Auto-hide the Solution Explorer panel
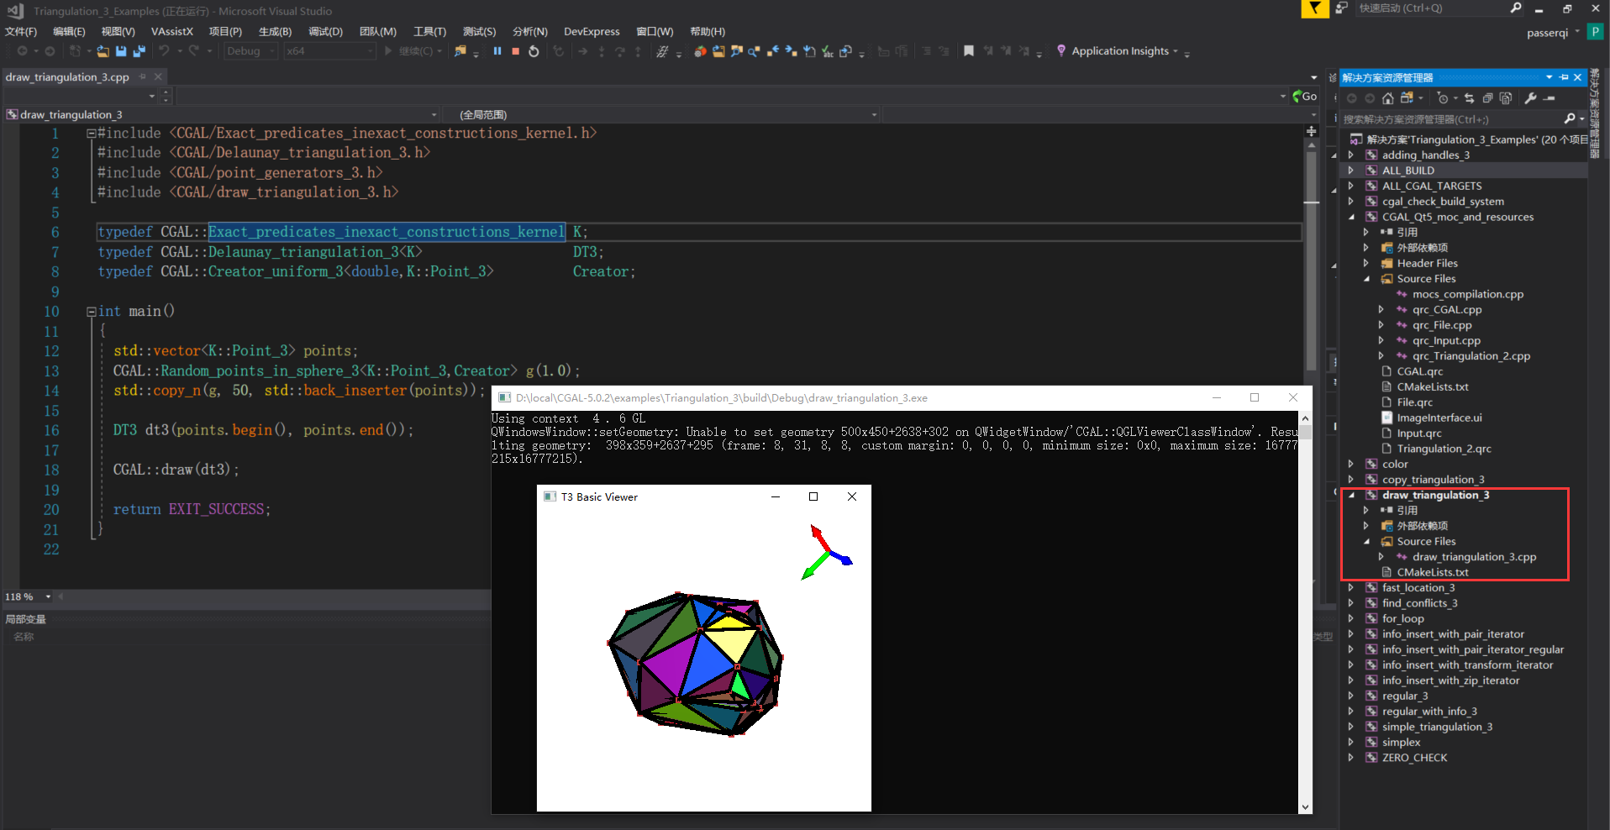Screen dimensions: 1610x830 pos(1564,77)
